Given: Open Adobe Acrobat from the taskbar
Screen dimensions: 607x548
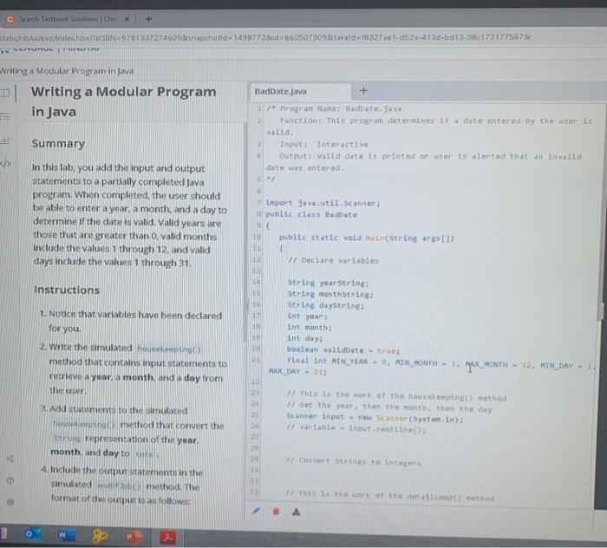Looking at the screenshot, I should point(167,538).
